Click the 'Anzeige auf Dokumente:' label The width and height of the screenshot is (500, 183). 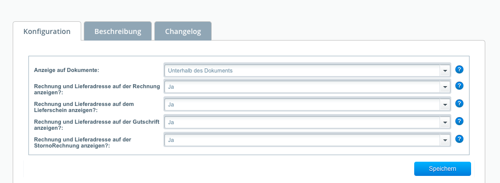tap(66, 70)
